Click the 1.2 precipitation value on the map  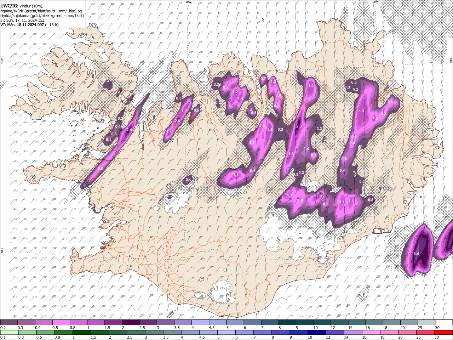click(x=235, y=92)
